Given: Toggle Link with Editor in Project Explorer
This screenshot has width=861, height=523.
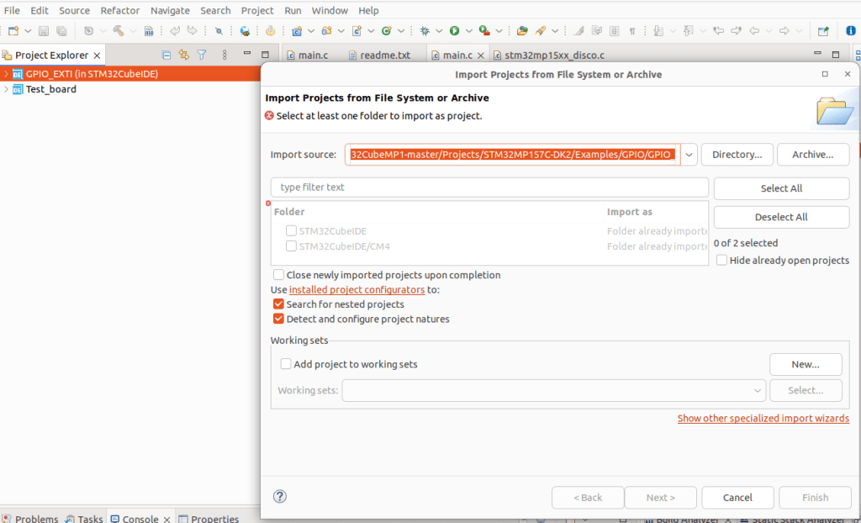Looking at the screenshot, I should [x=183, y=55].
